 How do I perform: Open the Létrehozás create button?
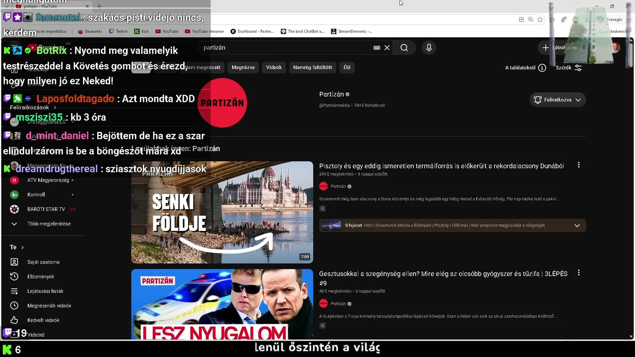point(560,48)
